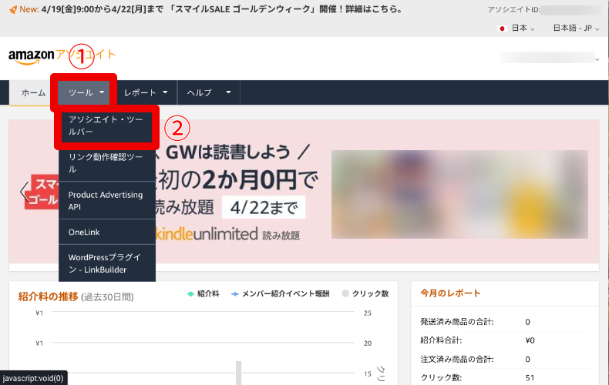Open the 日本語 - JP language dropdown
609x385 pixels.
pos(576,28)
